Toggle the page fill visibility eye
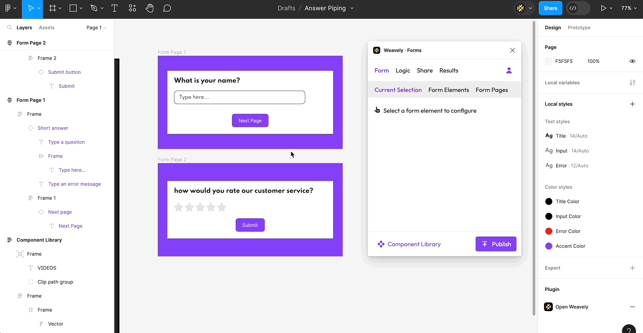Screen dimensions: 643x333 click(632, 61)
